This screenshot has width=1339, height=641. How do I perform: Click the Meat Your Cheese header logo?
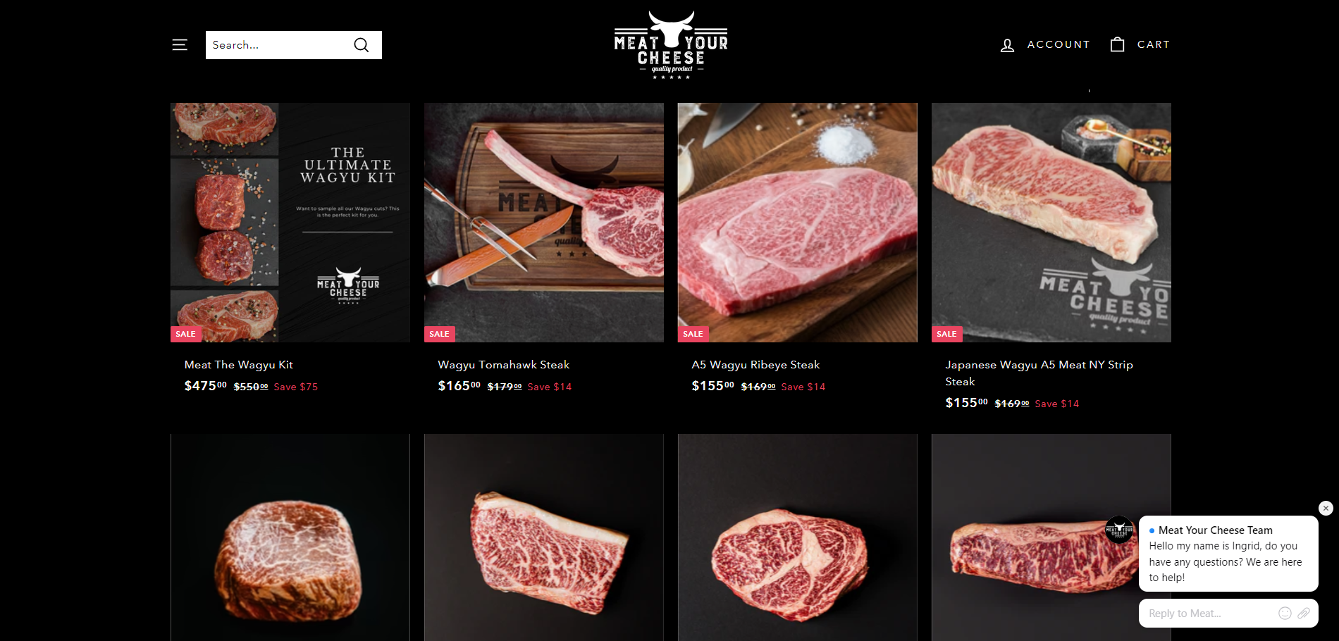(671, 45)
